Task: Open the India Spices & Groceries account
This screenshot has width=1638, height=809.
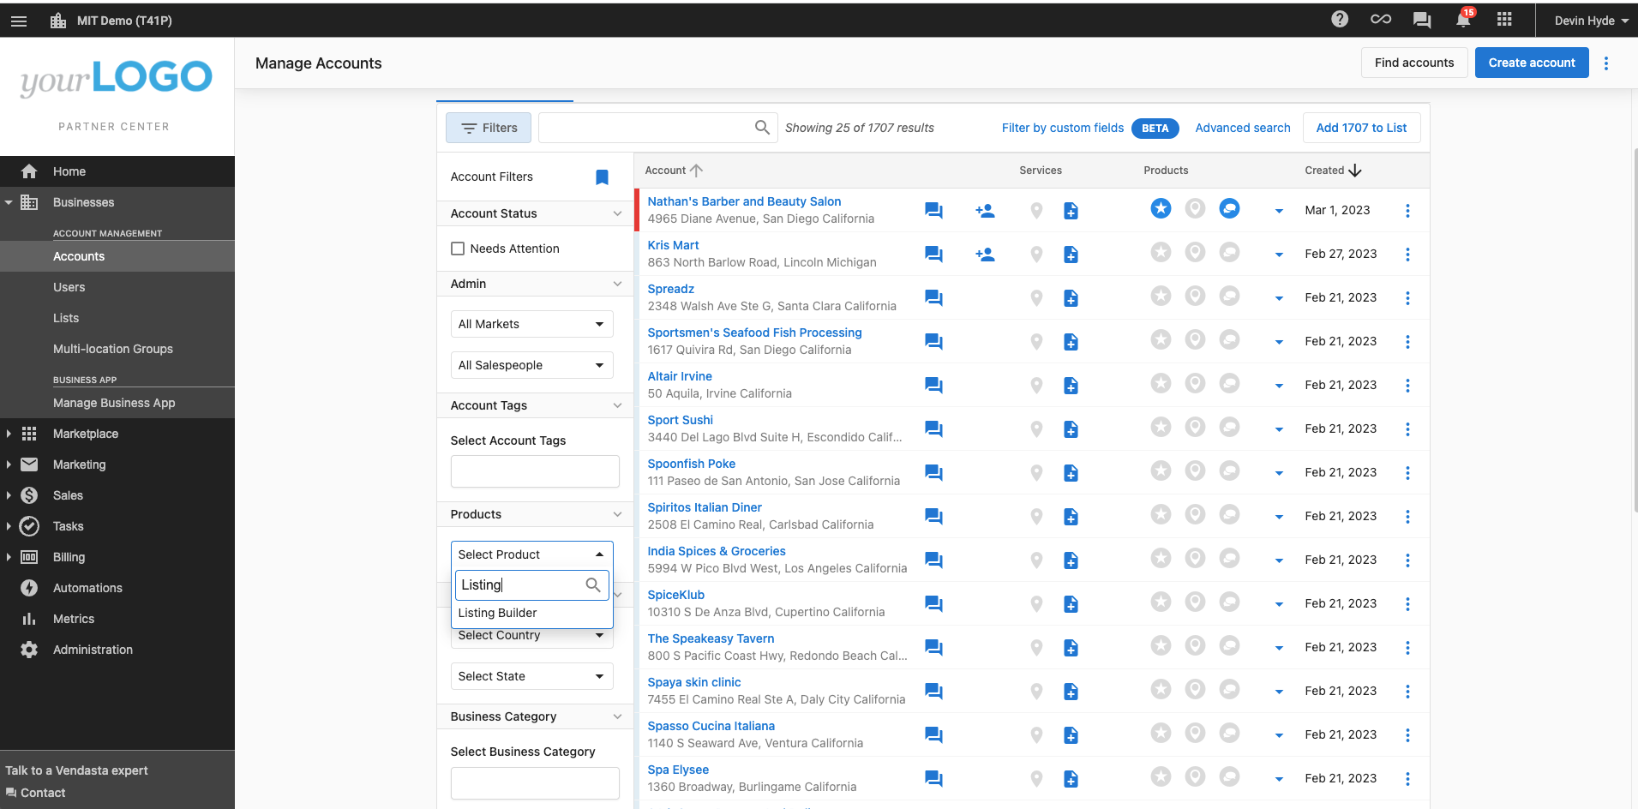Action: tap(717, 551)
